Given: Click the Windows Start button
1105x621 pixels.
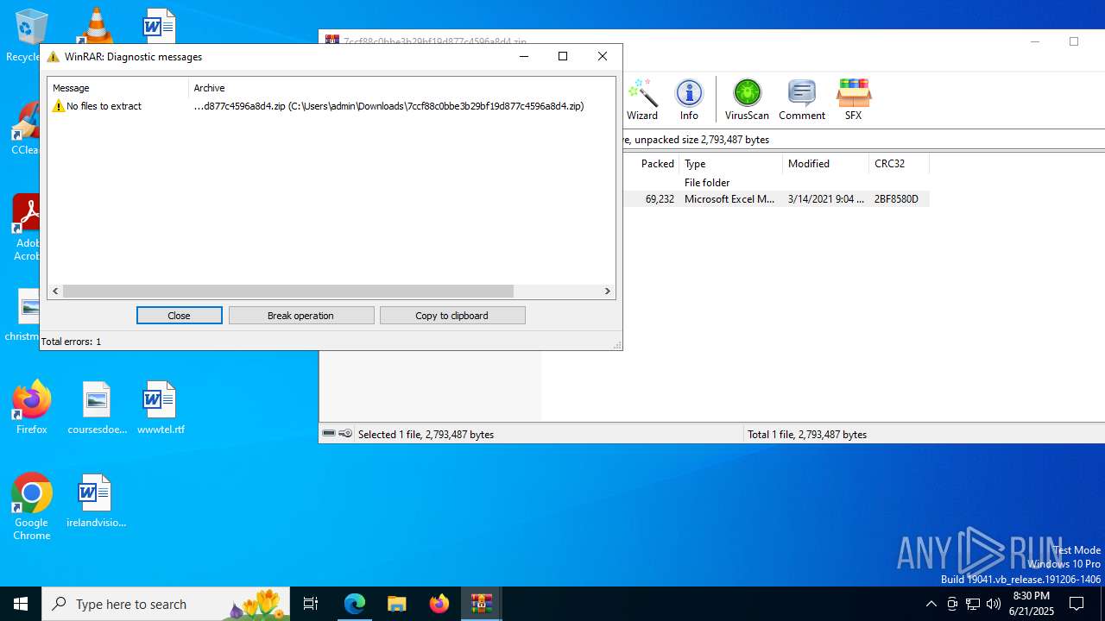Looking at the screenshot, I should coord(21,604).
